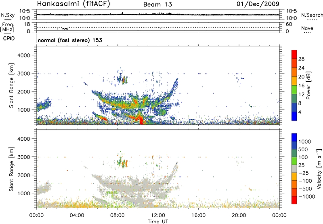Select the '12' power color bar label
This screenshot has height=224, width=323.
click(301, 95)
